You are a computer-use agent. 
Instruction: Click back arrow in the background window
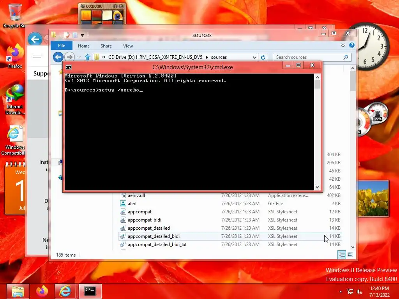click(x=35, y=39)
